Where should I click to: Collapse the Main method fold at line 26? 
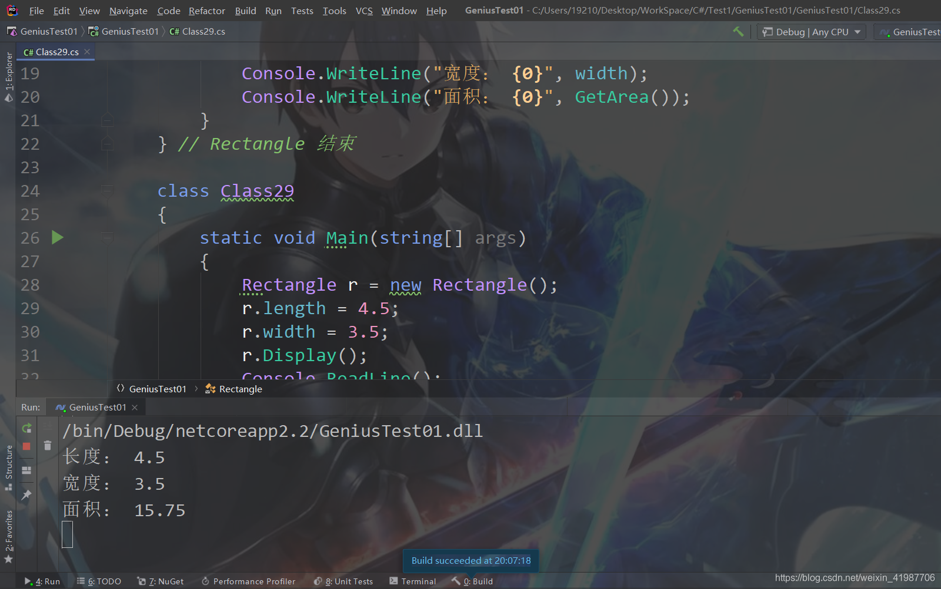click(107, 238)
